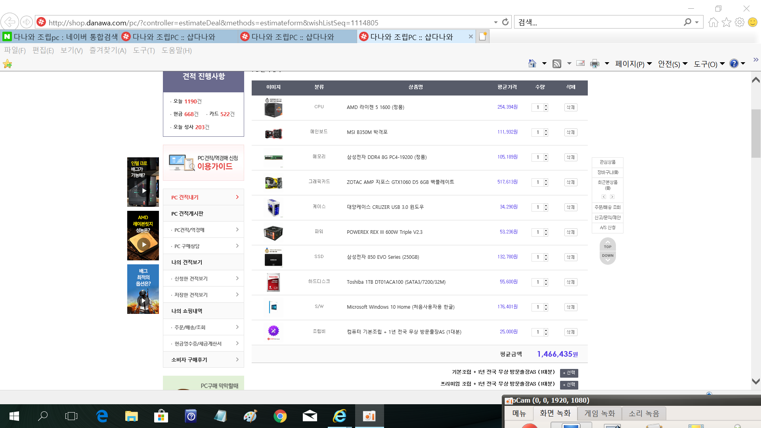Play 인텔 i3로 배그가 가능해 video thumbnail
Viewport: 761px width, 428px height.
pos(143,182)
